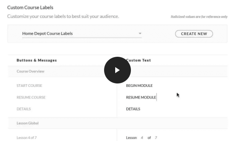Click the START COURSE reference label

pyautogui.click(x=29, y=85)
